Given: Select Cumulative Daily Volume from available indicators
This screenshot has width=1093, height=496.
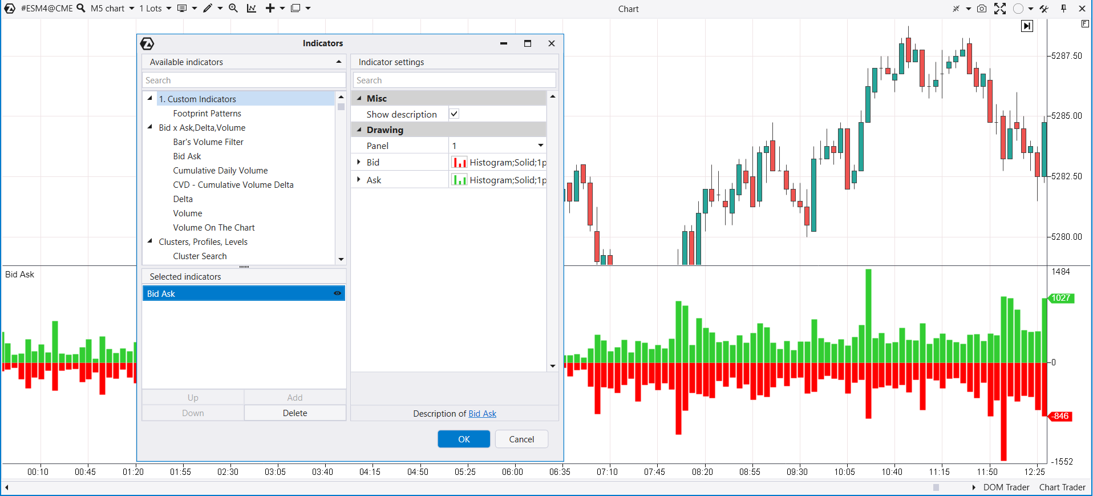Looking at the screenshot, I should [x=220, y=171].
